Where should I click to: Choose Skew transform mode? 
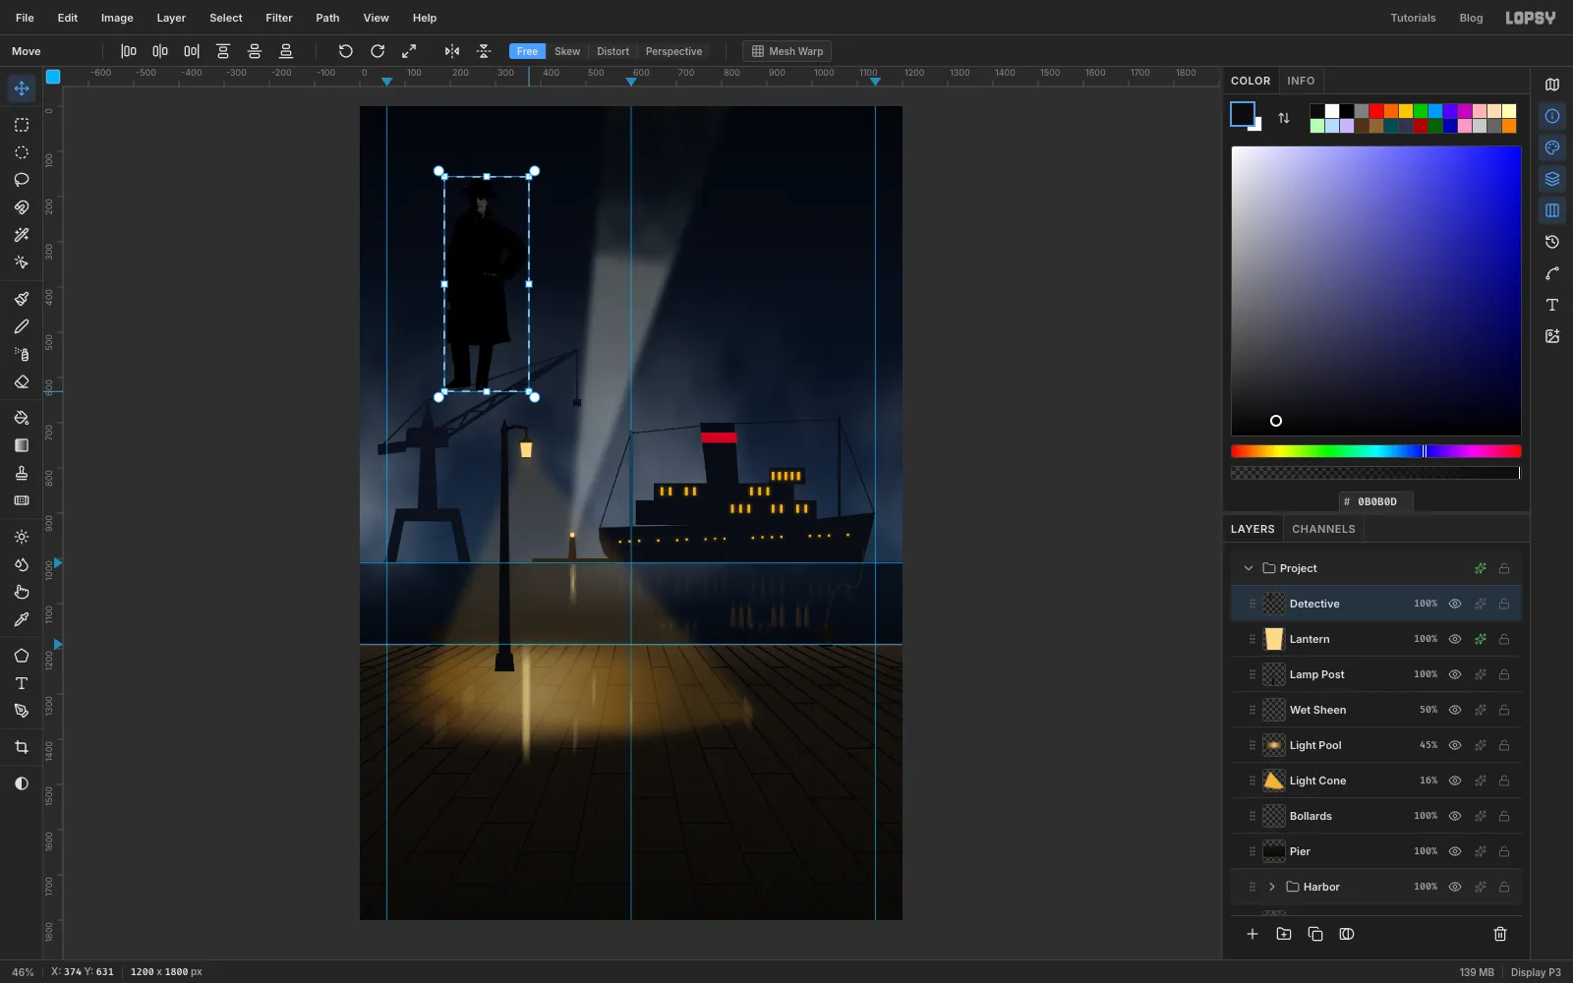pos(567,51)
